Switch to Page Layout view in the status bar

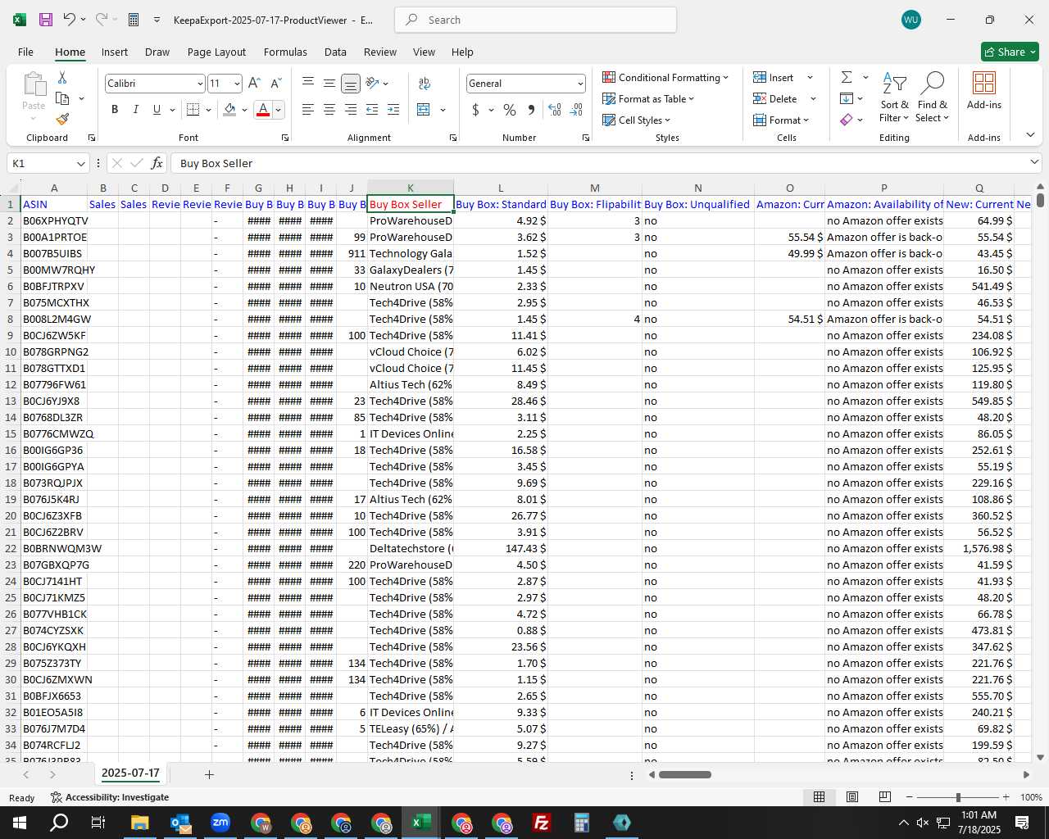click(x=852, y=797)
